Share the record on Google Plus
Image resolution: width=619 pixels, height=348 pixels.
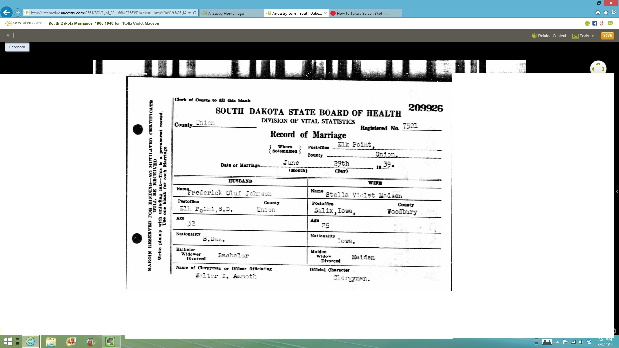point(603,23)
